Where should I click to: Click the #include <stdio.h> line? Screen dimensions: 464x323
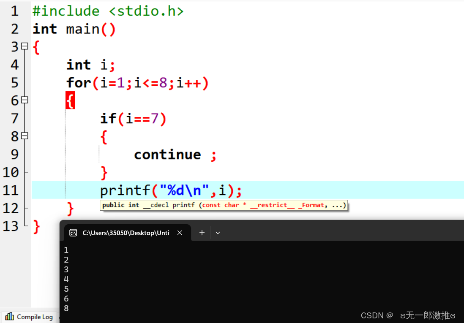pyautogui.click(x=108, y=11)
